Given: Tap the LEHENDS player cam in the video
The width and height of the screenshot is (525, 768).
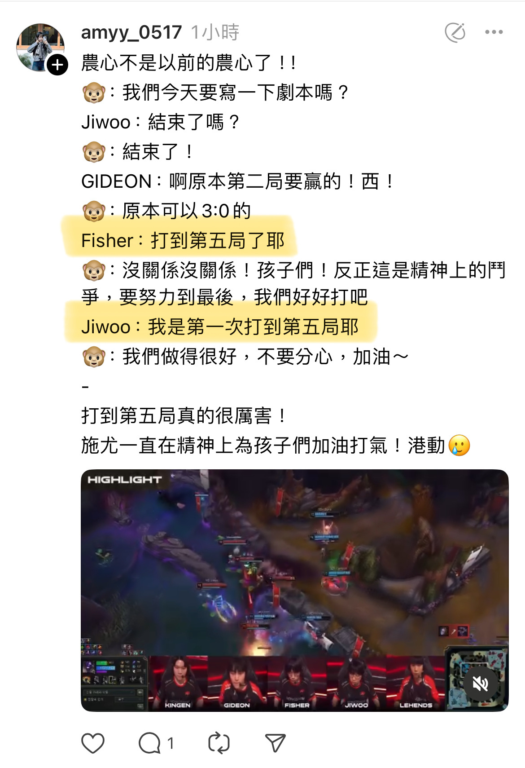Looking at the screenshot, I should [416, 683].
